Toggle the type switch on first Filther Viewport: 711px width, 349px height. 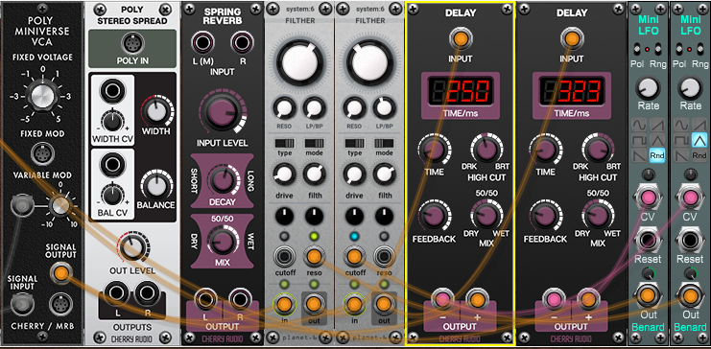tap(285, 143)
